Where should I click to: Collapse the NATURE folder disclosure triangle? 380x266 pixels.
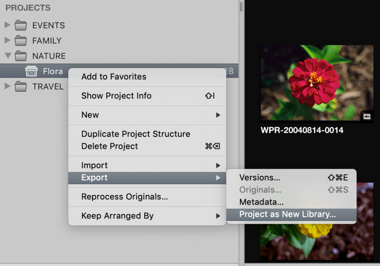(7, 56)
